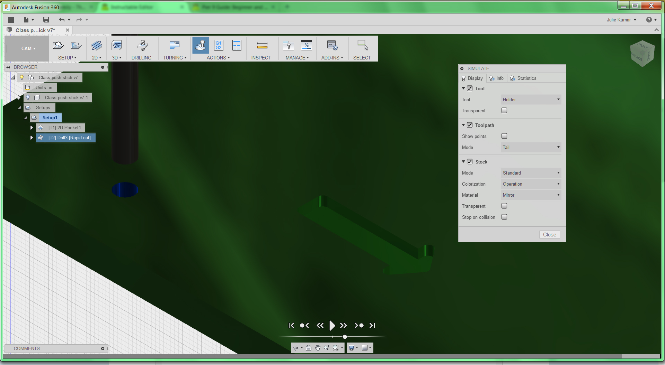Open the Tool Holder dropdown

531,100
